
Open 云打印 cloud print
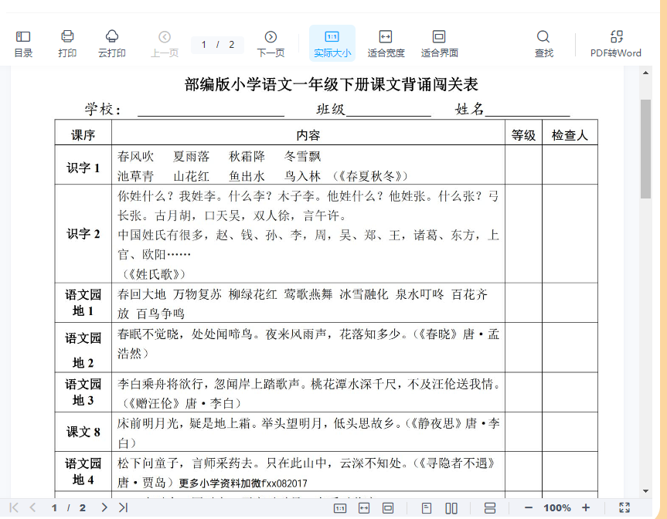point(112,43)
